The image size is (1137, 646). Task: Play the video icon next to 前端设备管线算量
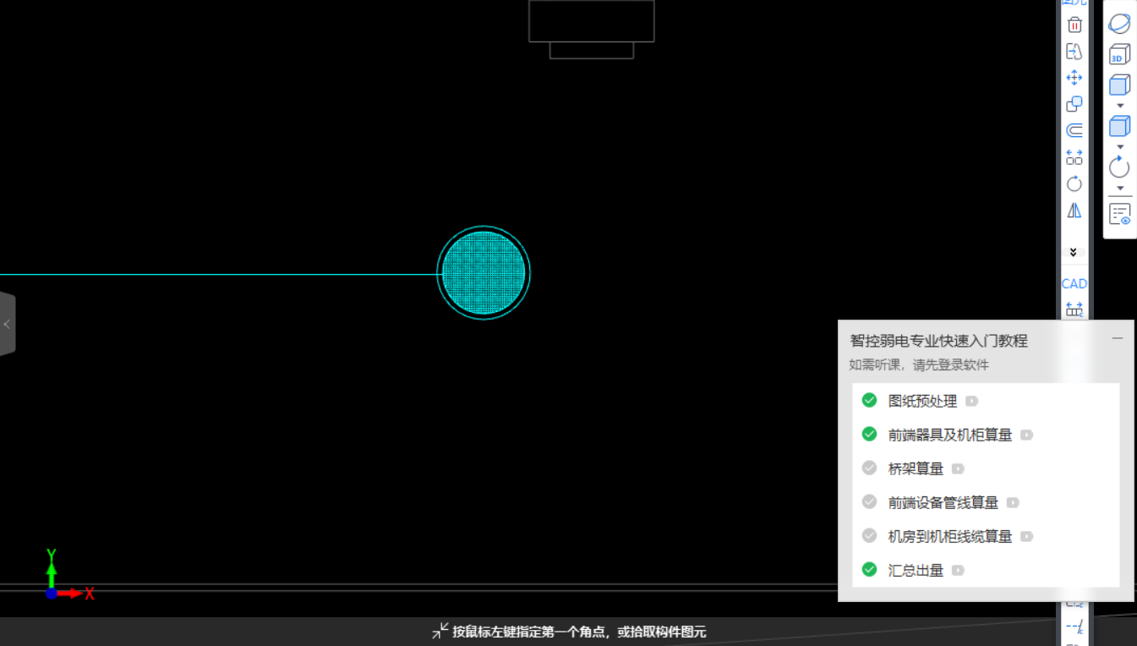(x=1013, y=502)
